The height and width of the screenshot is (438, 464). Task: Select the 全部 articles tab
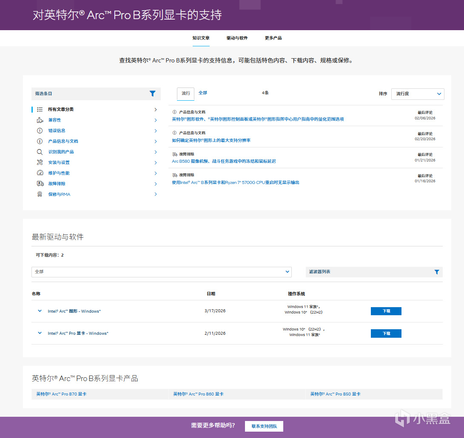203,93
